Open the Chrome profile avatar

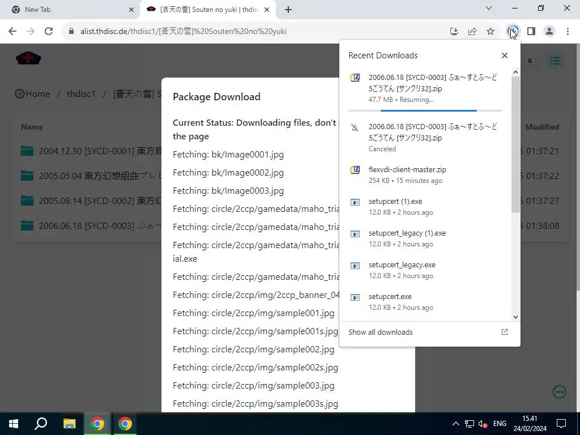(549, 32)
